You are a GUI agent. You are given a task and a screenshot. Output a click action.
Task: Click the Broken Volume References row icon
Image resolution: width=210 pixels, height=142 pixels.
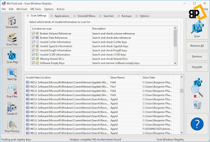37,33
